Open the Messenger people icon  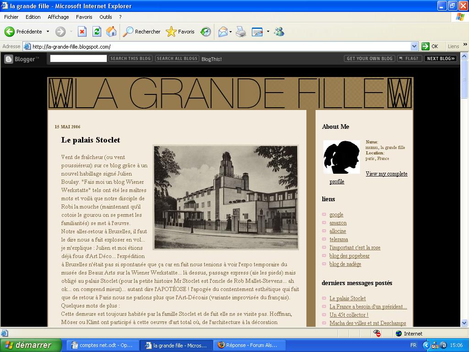279,32
